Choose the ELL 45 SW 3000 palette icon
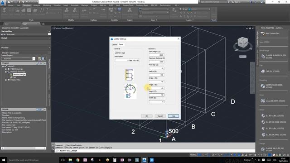The height and width of the screenshot is (163, 290). coord(263,122)
